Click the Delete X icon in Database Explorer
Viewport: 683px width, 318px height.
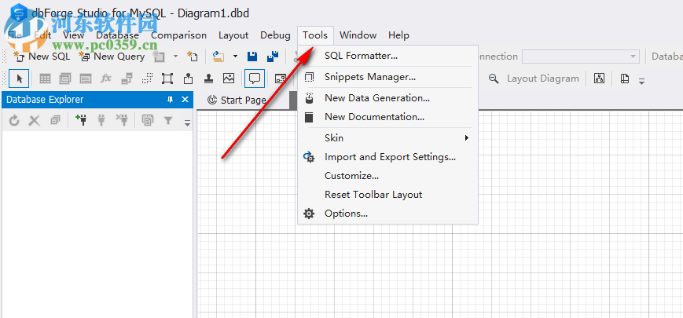pyautogui.click(x=34, y=120)
